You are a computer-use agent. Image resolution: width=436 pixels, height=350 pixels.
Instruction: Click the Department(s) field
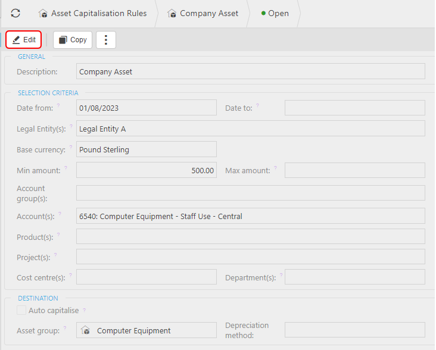[355, 277]
